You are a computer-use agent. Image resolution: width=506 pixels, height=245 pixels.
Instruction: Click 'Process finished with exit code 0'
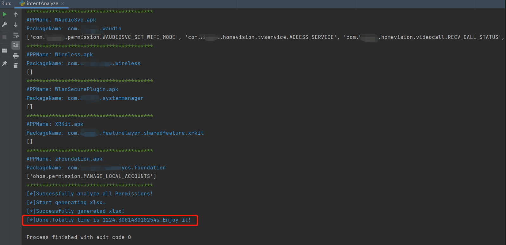pos(79,237)
